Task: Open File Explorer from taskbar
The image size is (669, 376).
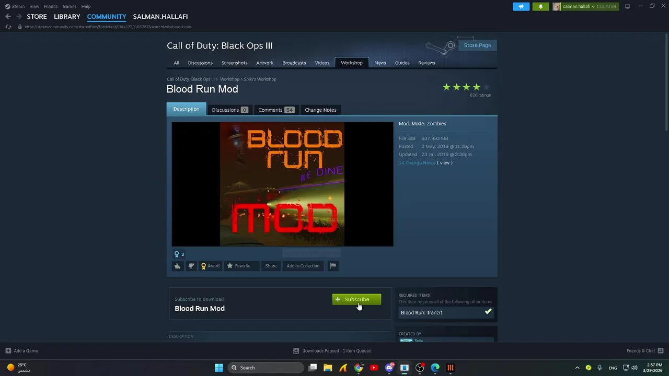Action: coord(328,368)
